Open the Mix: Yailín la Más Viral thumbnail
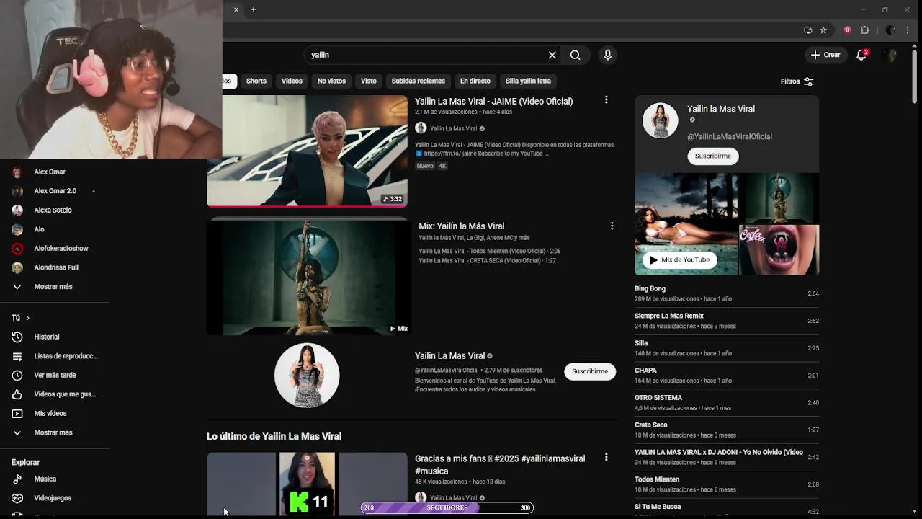 point(308,277)
